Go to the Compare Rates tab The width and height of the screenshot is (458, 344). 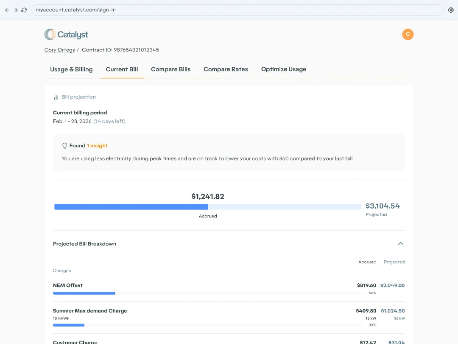(226, 69)
